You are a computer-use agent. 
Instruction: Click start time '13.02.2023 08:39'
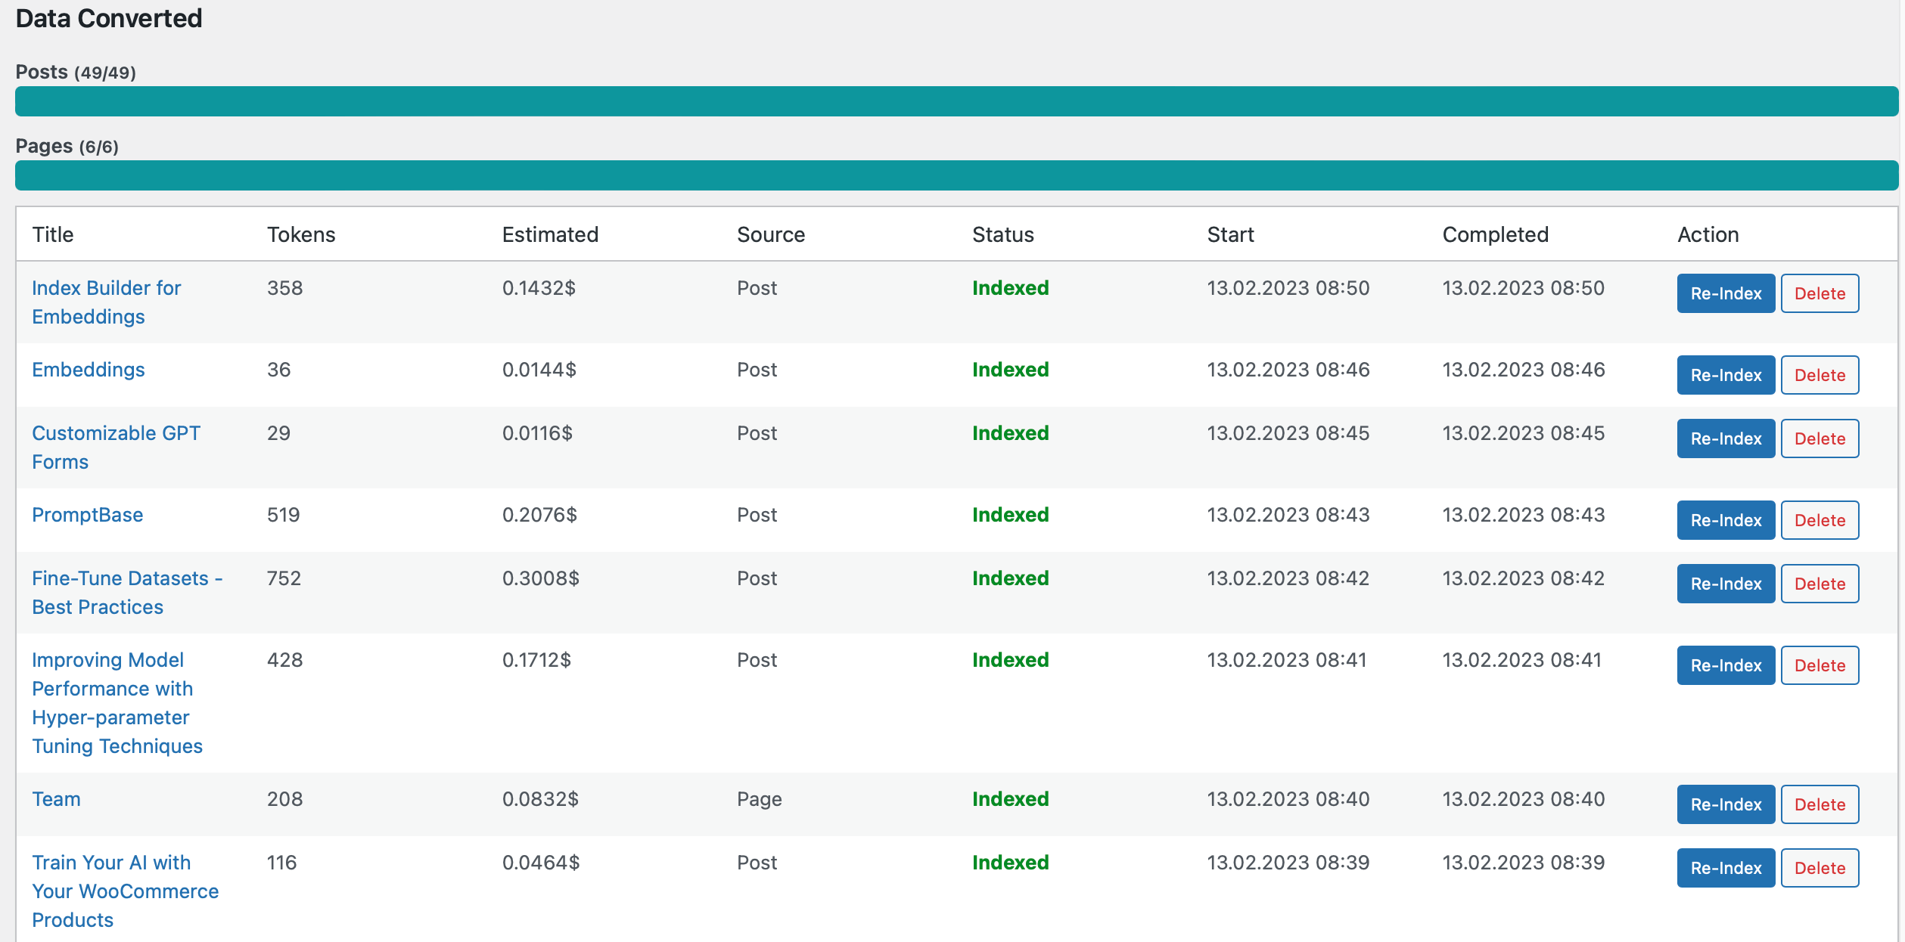tap(1288, 863)
